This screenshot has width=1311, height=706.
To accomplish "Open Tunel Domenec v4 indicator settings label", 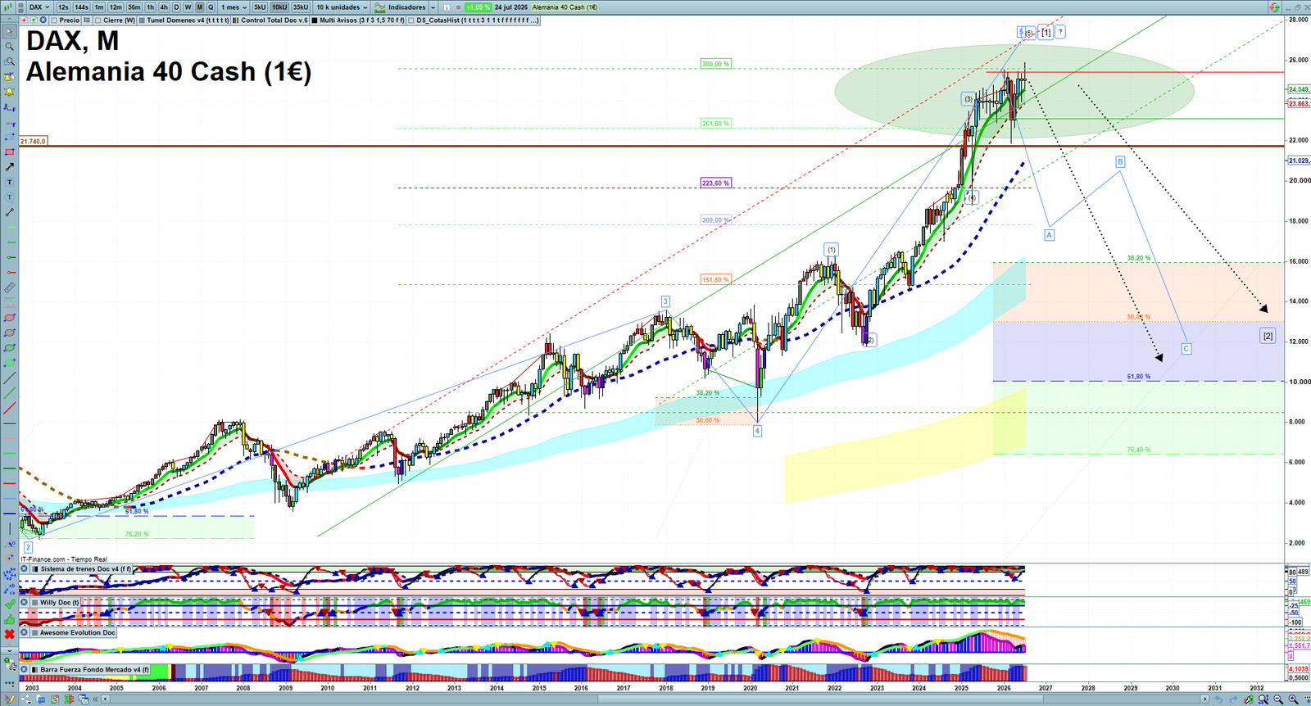I will [188, 20].
